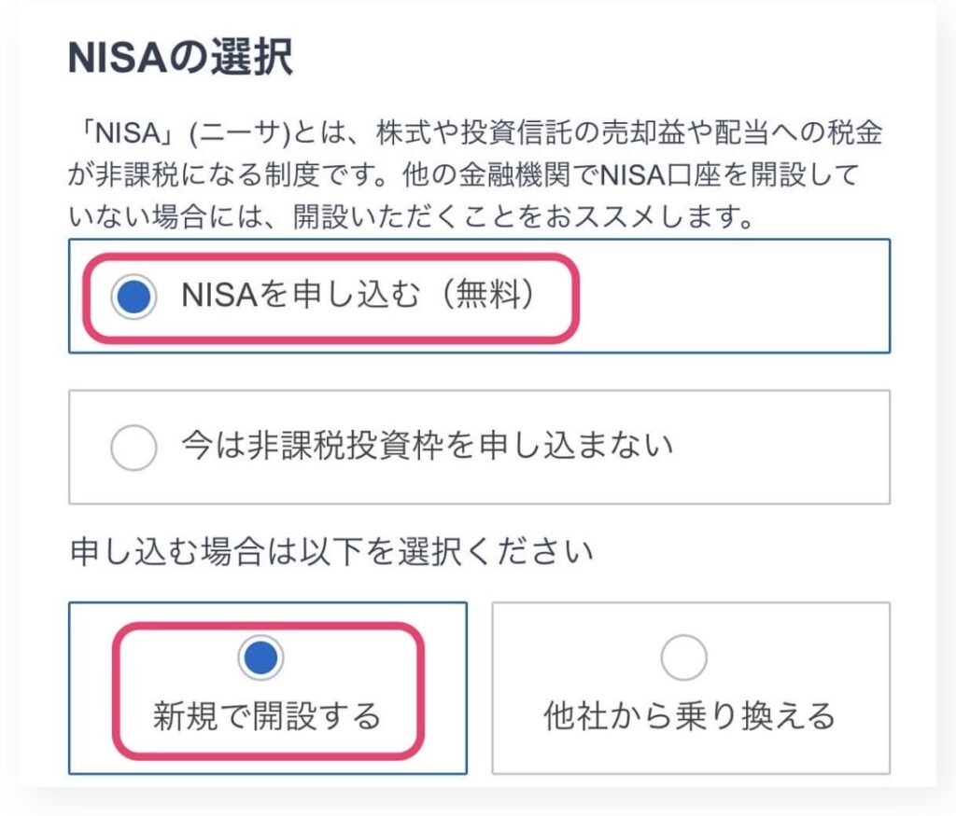Choose the "新規で開設する" radio button
This screenshot has height=816, width=956.
coord(260,658)
